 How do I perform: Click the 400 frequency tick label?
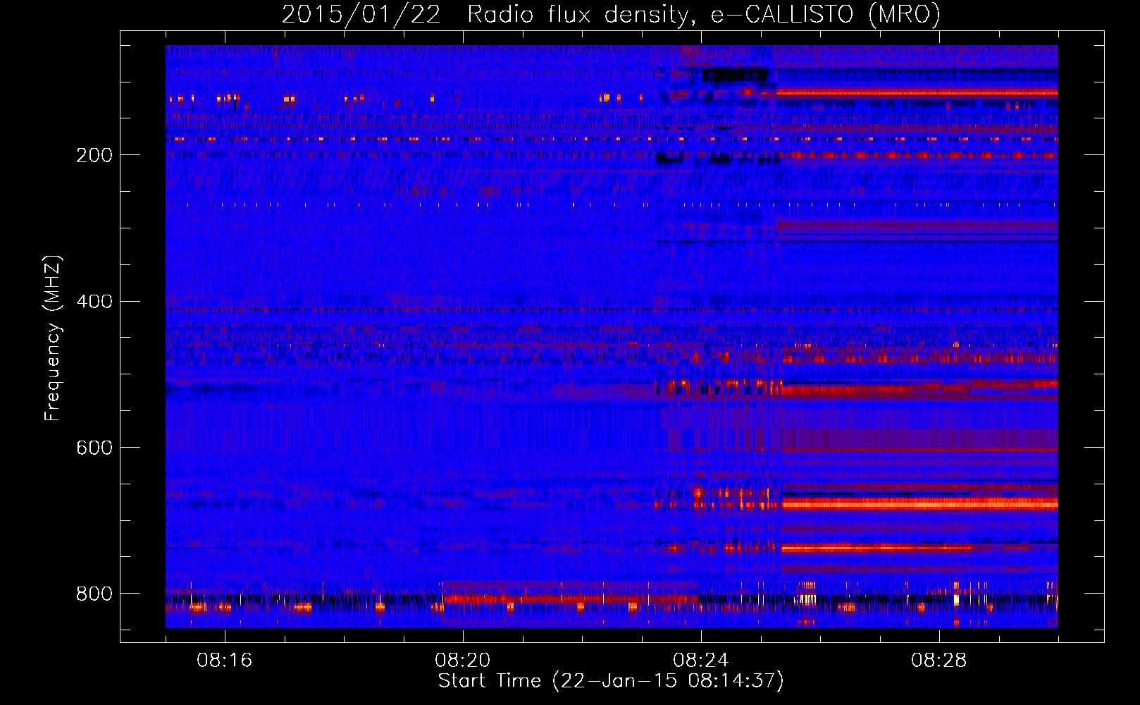click(94, 302)
